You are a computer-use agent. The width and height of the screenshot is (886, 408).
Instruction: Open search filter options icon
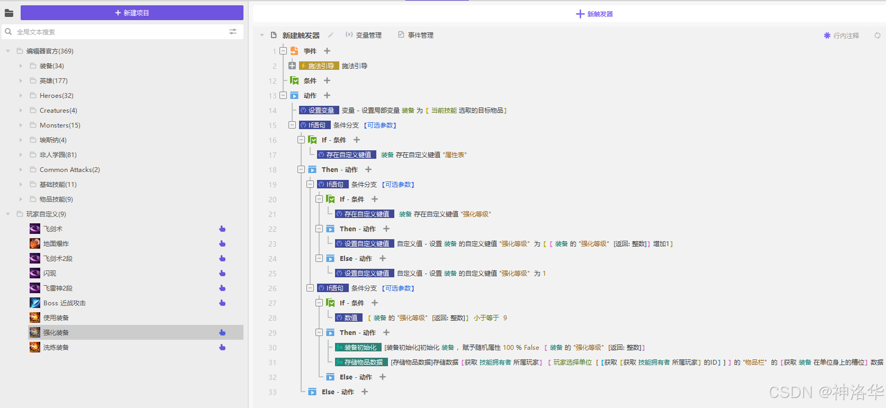coord(233,32)
